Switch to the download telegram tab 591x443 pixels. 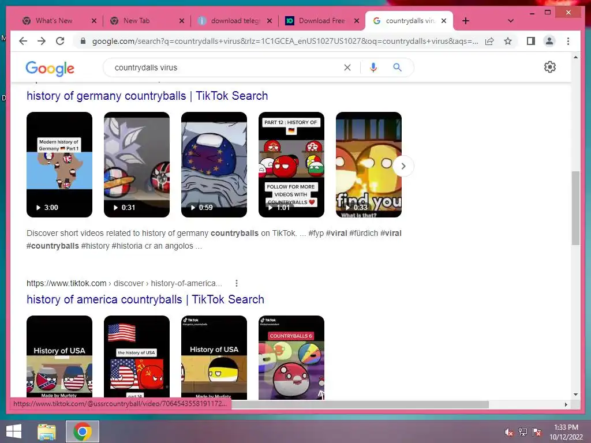pos(235,21)
